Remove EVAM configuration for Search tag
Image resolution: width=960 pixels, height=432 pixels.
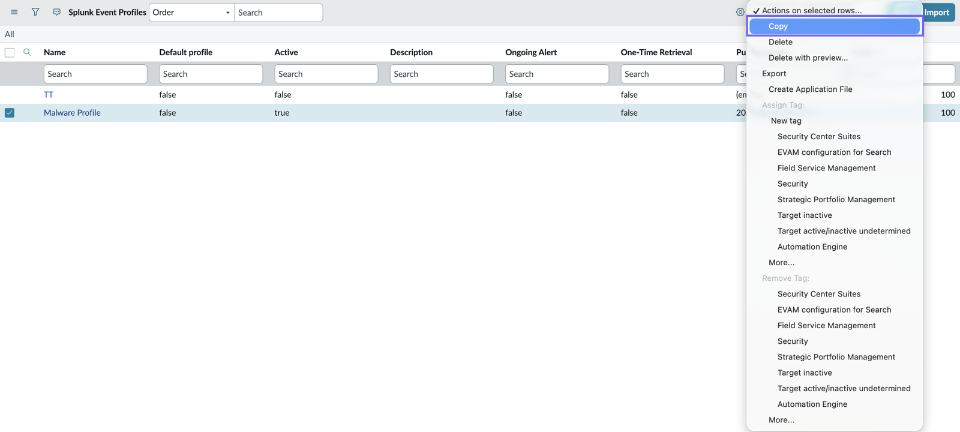pos(835,310)
